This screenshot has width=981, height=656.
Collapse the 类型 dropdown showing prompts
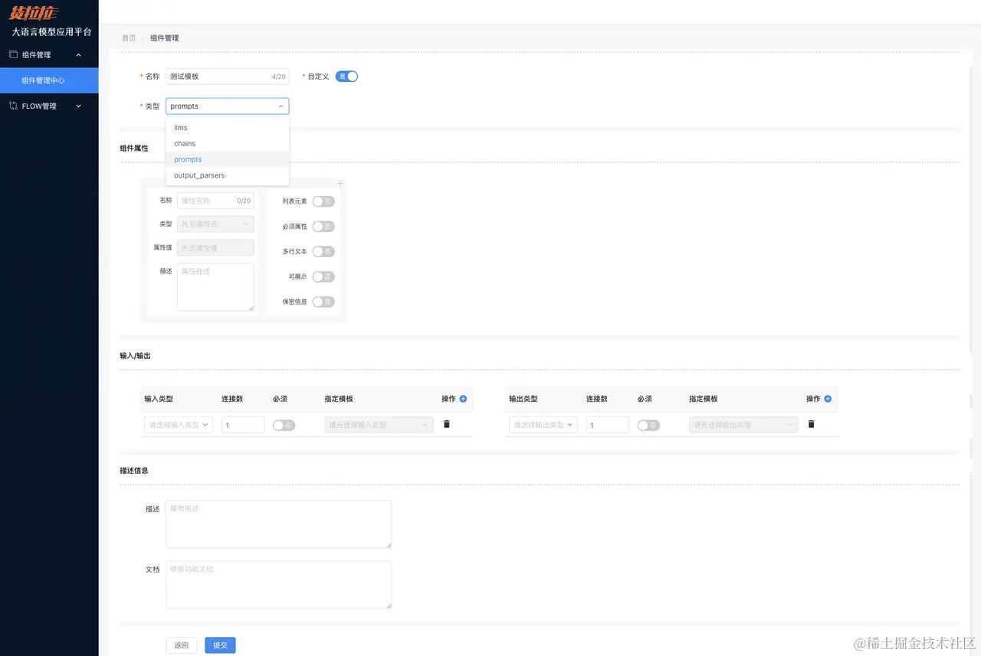coord(228,106)
